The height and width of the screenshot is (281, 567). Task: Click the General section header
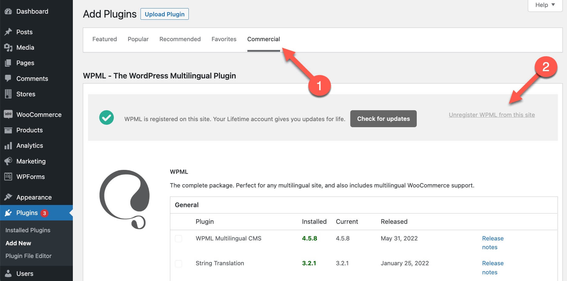click(187, 205)
